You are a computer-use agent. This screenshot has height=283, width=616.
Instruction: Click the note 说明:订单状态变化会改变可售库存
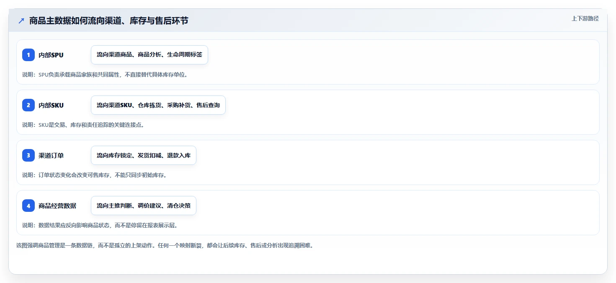(x=95, y=175)
